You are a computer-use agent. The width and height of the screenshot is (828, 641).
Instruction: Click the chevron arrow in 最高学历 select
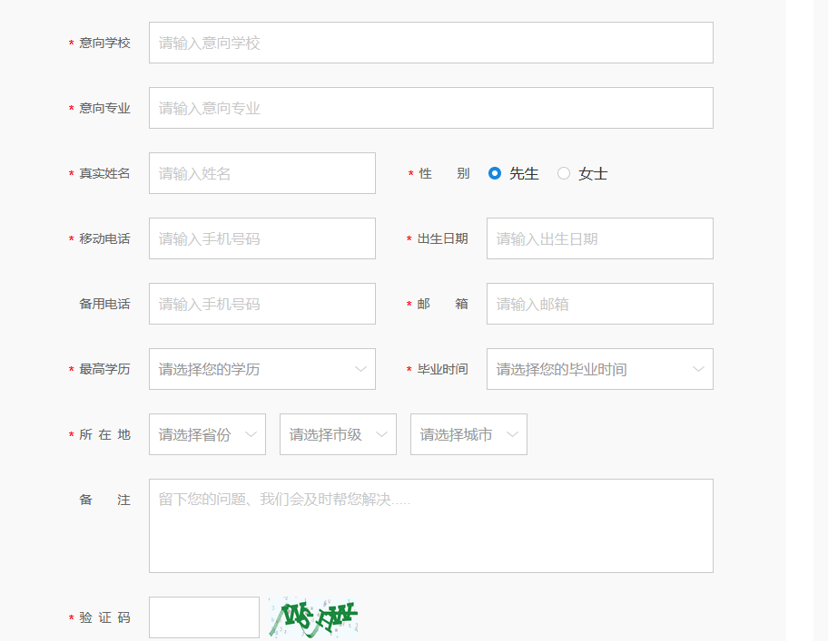360,369
